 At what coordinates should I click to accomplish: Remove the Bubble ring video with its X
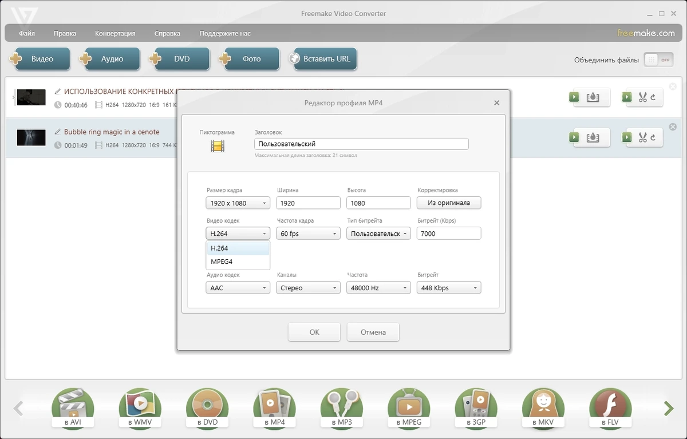click(673, 127)
